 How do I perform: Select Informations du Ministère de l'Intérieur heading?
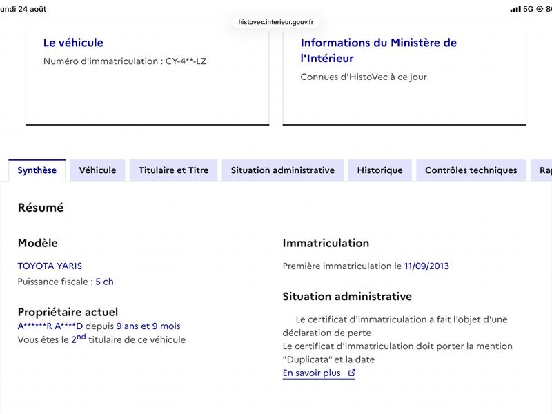tap(379, 50)
